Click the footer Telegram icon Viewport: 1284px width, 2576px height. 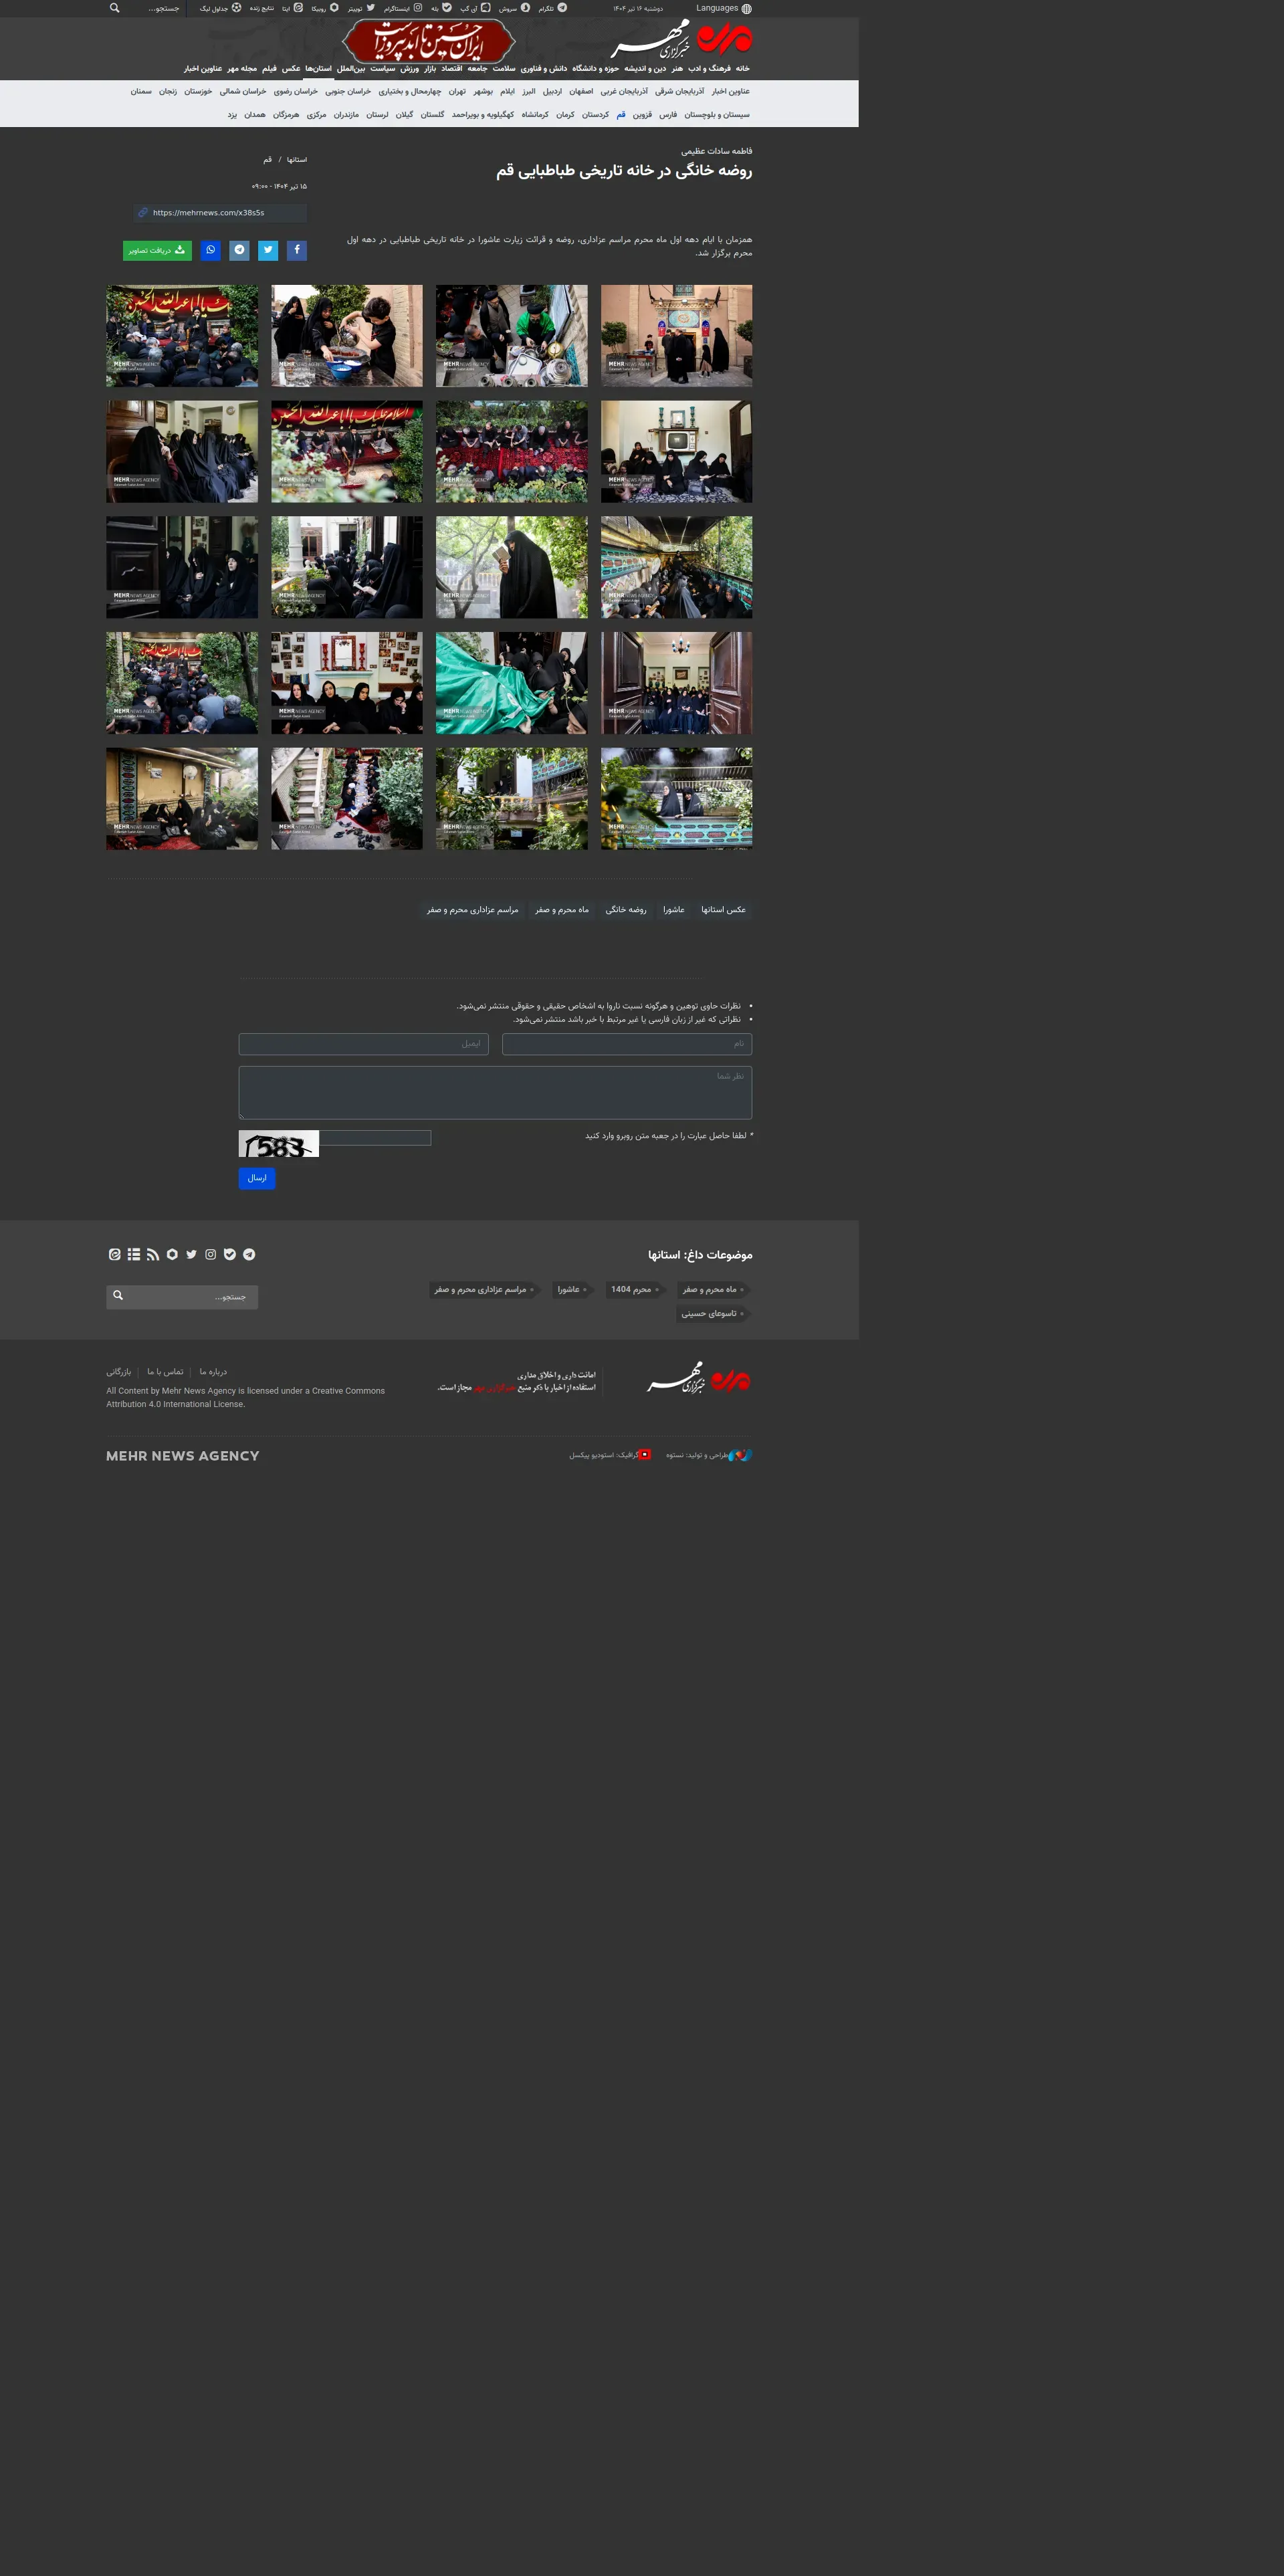point(249,1254)
